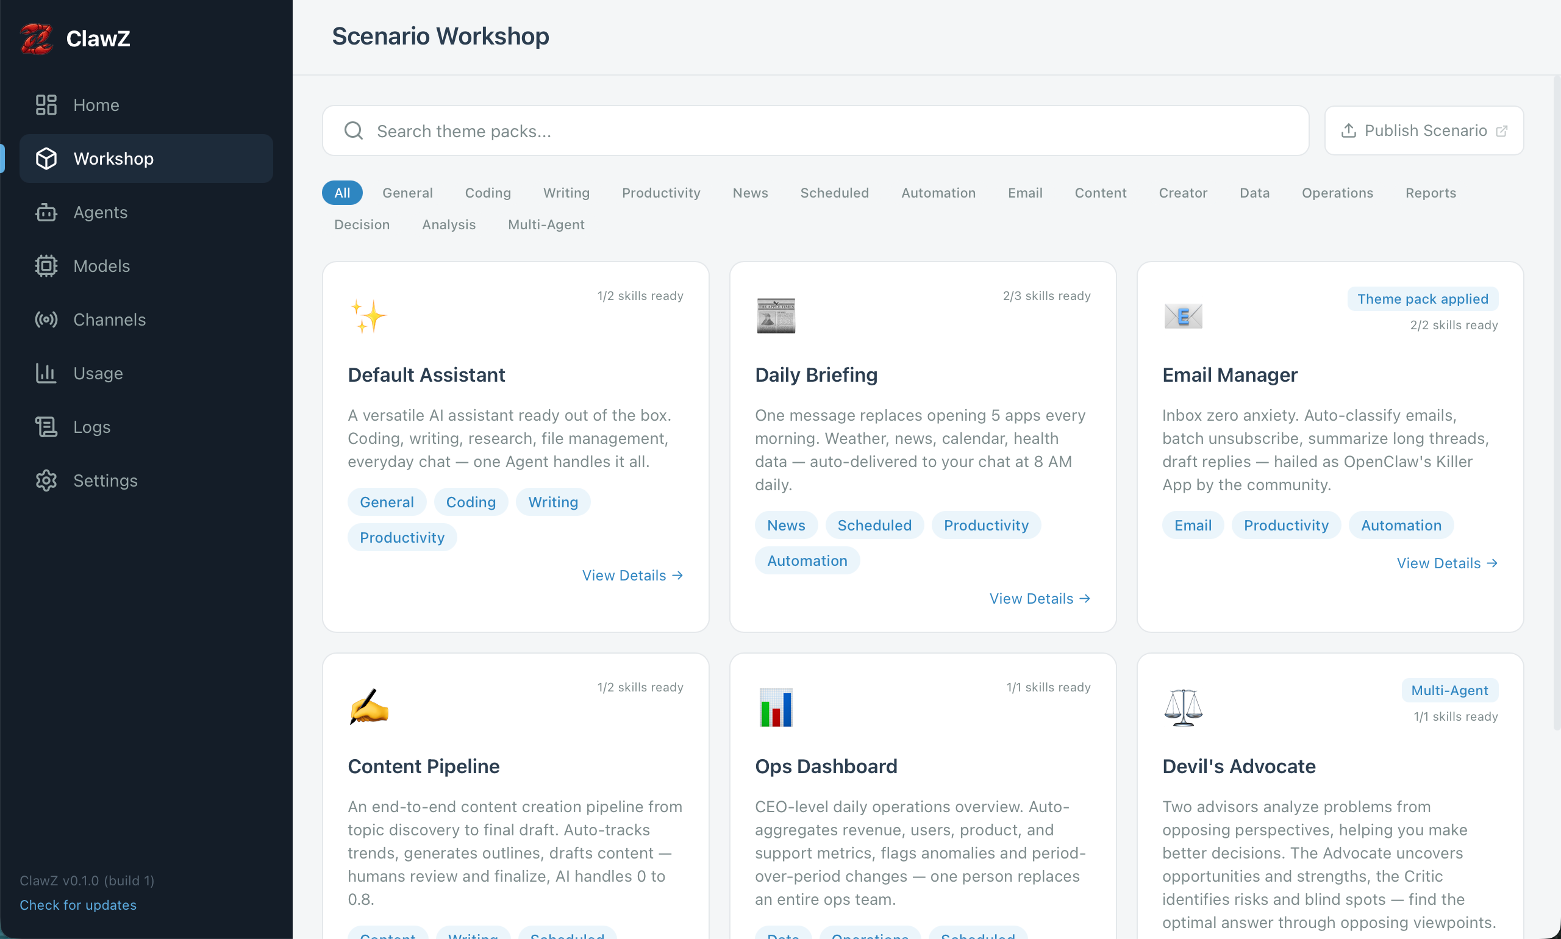Click the upload icon inside Publish Scenario

(1349, 130)
